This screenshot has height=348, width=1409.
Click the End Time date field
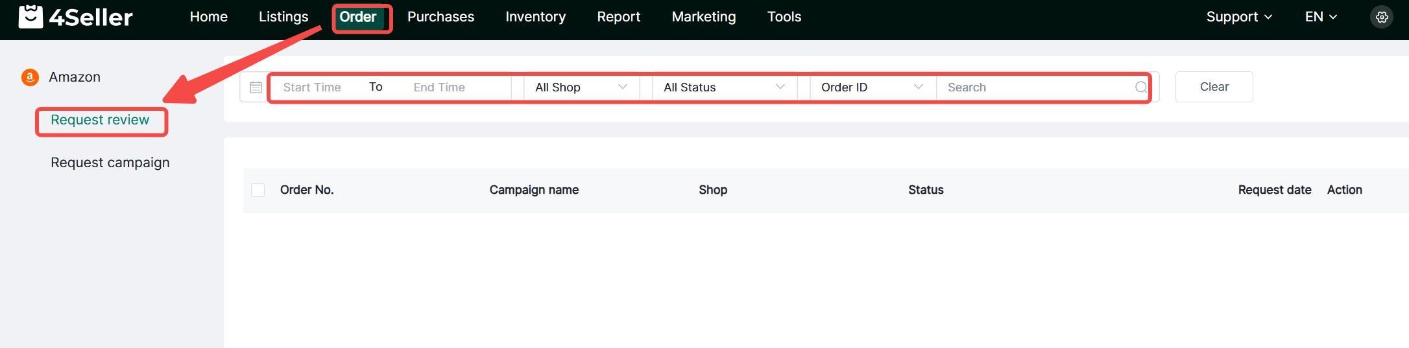[x=439, y=87]
